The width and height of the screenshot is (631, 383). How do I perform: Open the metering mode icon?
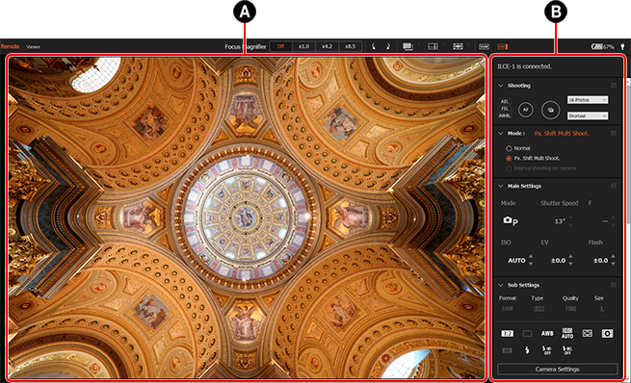click(607, 334)
